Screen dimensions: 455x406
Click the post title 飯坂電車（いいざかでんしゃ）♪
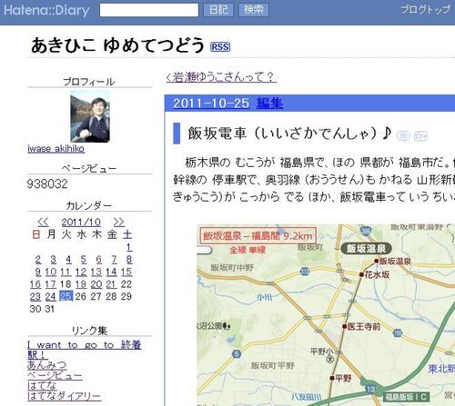click(x=289, y=133)
